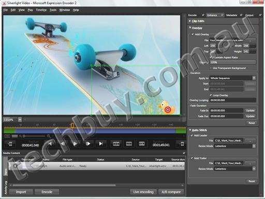Click the orange timeline playhead marker
Viewport: 265px width, 199px height.
click(x=72, y=125)
